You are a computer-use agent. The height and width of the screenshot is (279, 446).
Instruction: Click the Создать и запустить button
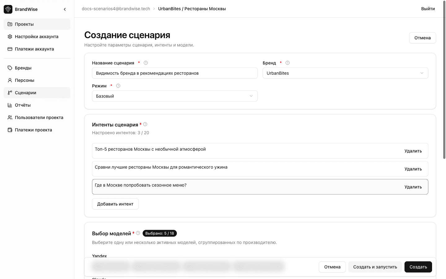pos(375,267)
